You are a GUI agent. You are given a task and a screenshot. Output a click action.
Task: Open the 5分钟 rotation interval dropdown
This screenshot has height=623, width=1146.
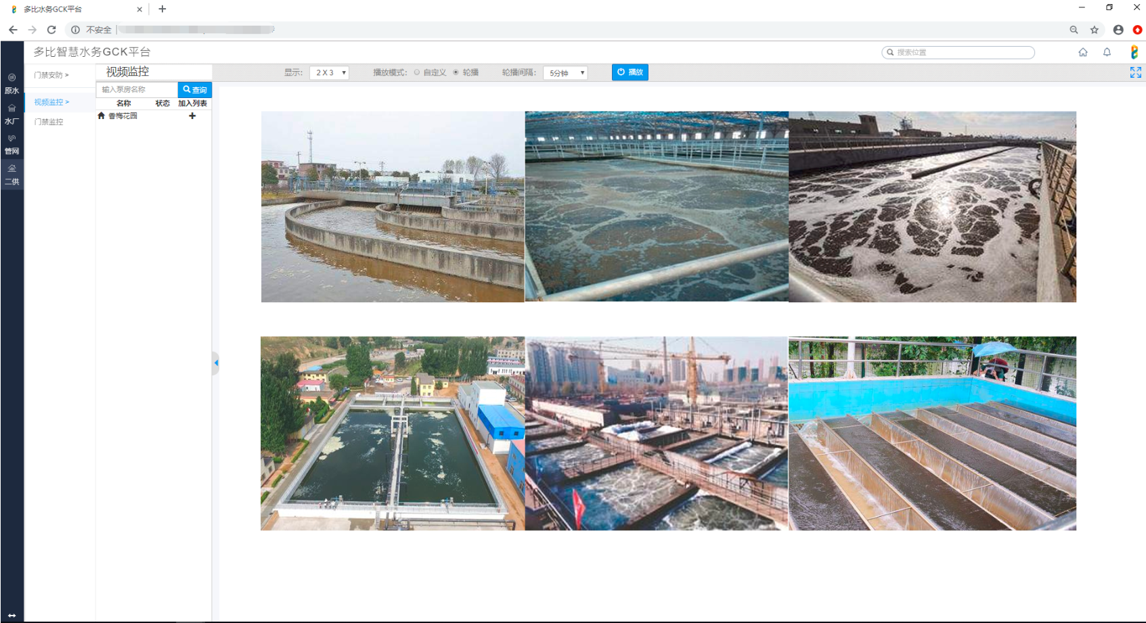[x=565, y=72]
